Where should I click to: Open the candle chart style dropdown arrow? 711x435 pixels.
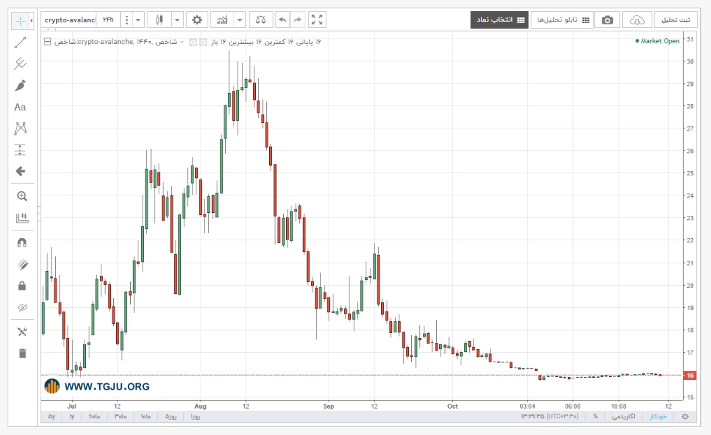177,20
